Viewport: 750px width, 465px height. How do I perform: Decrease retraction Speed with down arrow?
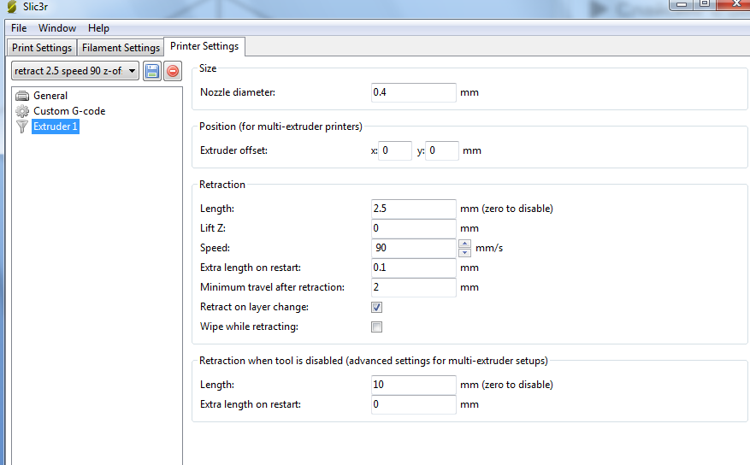tap(465, 253)
